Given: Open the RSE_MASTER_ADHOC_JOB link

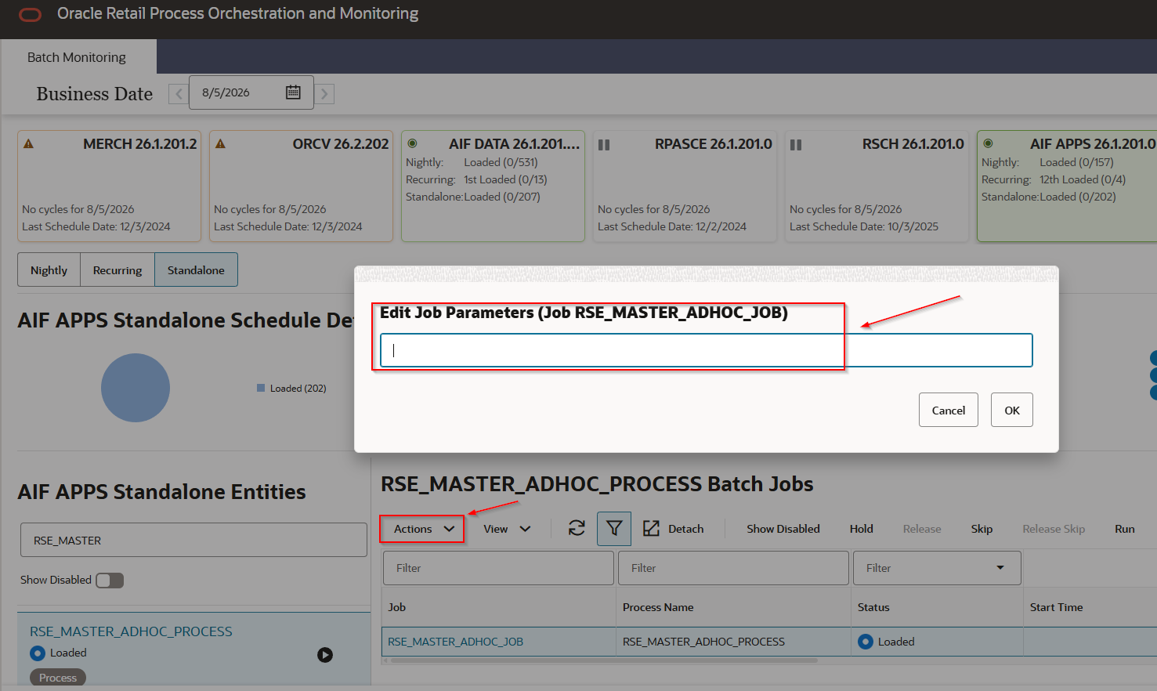Looking at the screenshot, I should pos(455,642).
